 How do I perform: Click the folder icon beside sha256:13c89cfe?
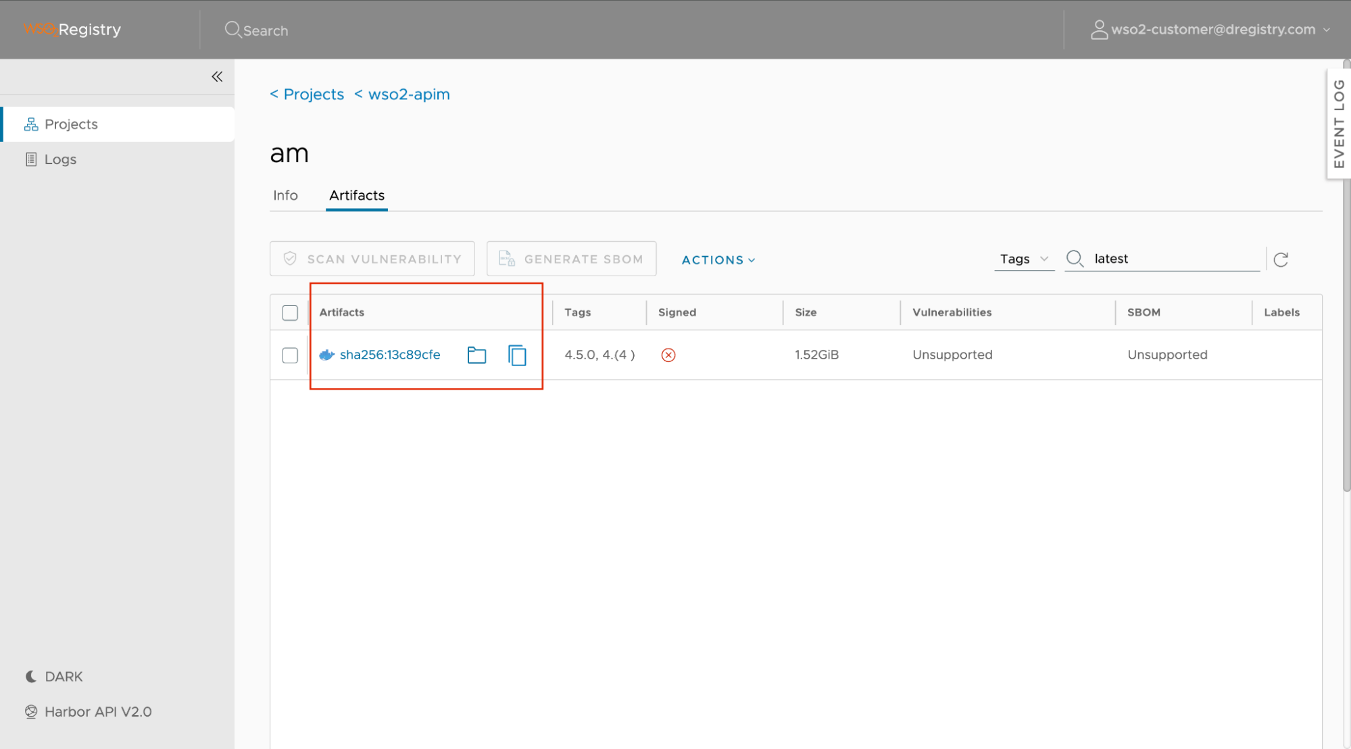coord(476,355)
